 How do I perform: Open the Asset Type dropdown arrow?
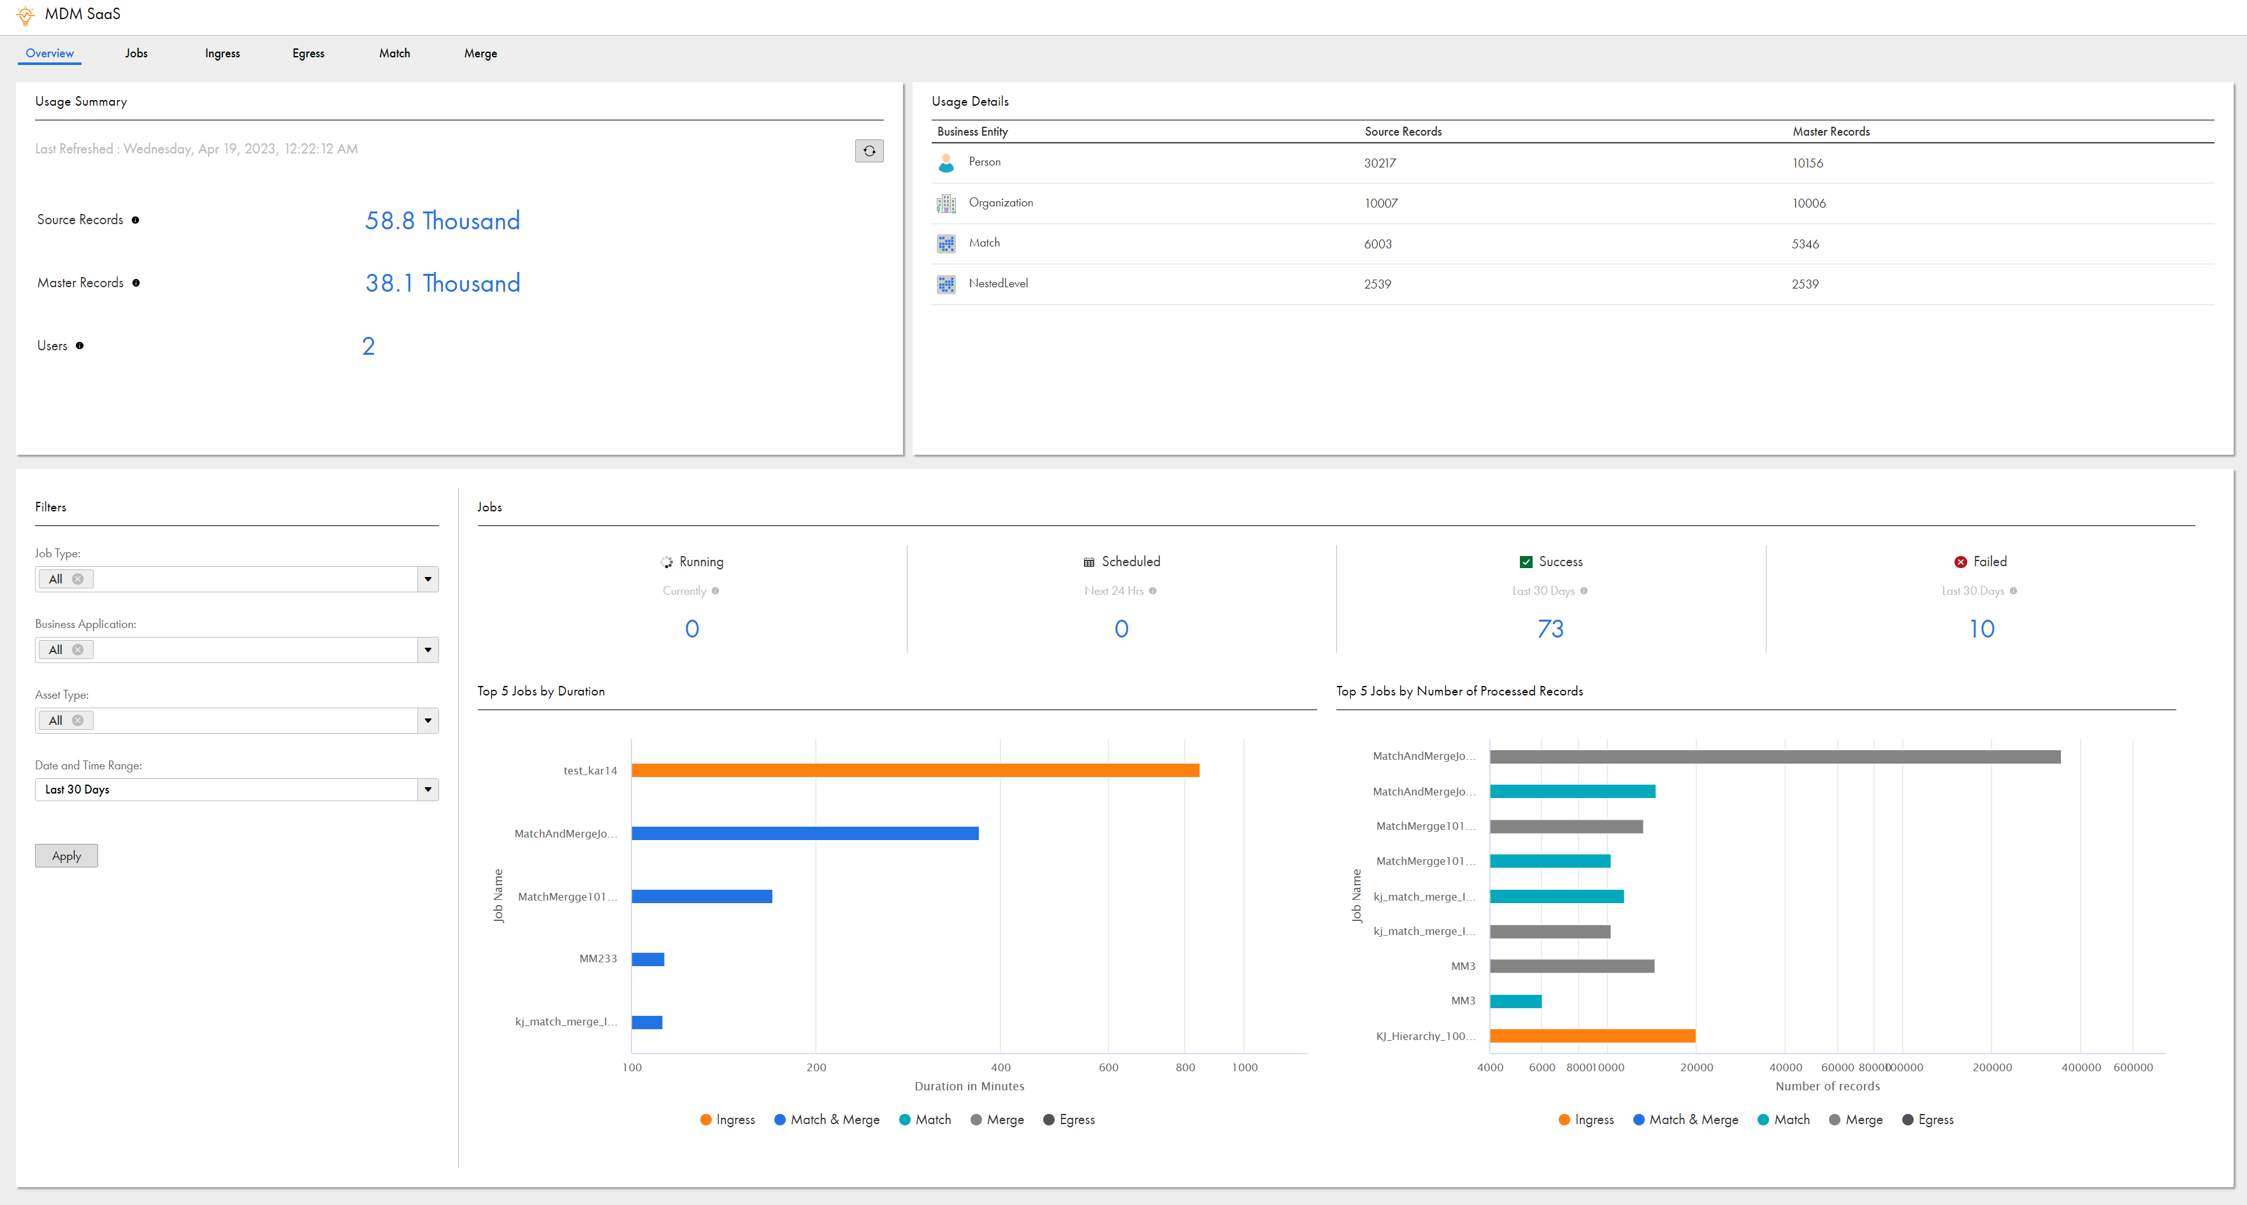[428, 720]
